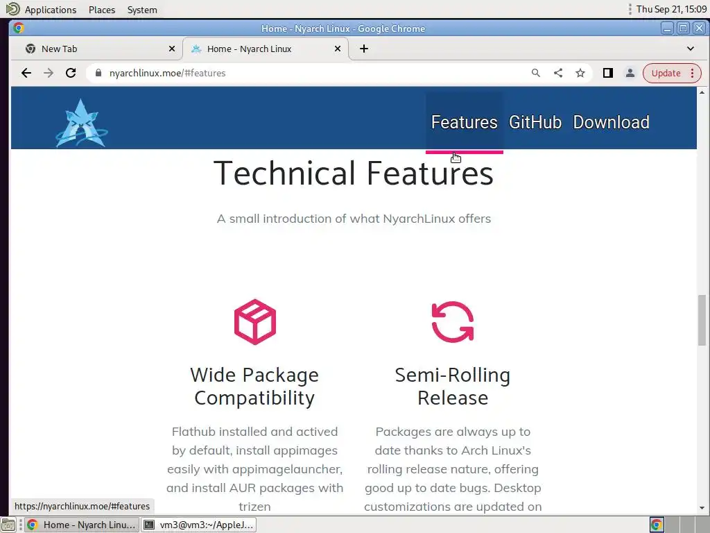Click the scrollbar down arrow
The width and height of the screenshot is (710, 533).
coord(702,508)
